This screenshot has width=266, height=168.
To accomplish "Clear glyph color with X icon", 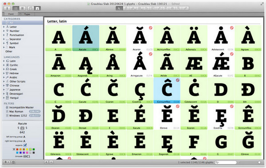I will click(x=14, y=149).
